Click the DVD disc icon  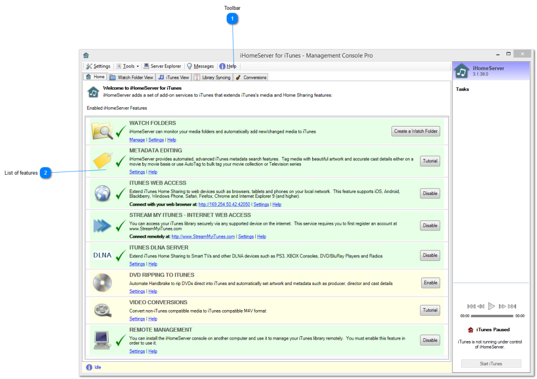(102, 283)
